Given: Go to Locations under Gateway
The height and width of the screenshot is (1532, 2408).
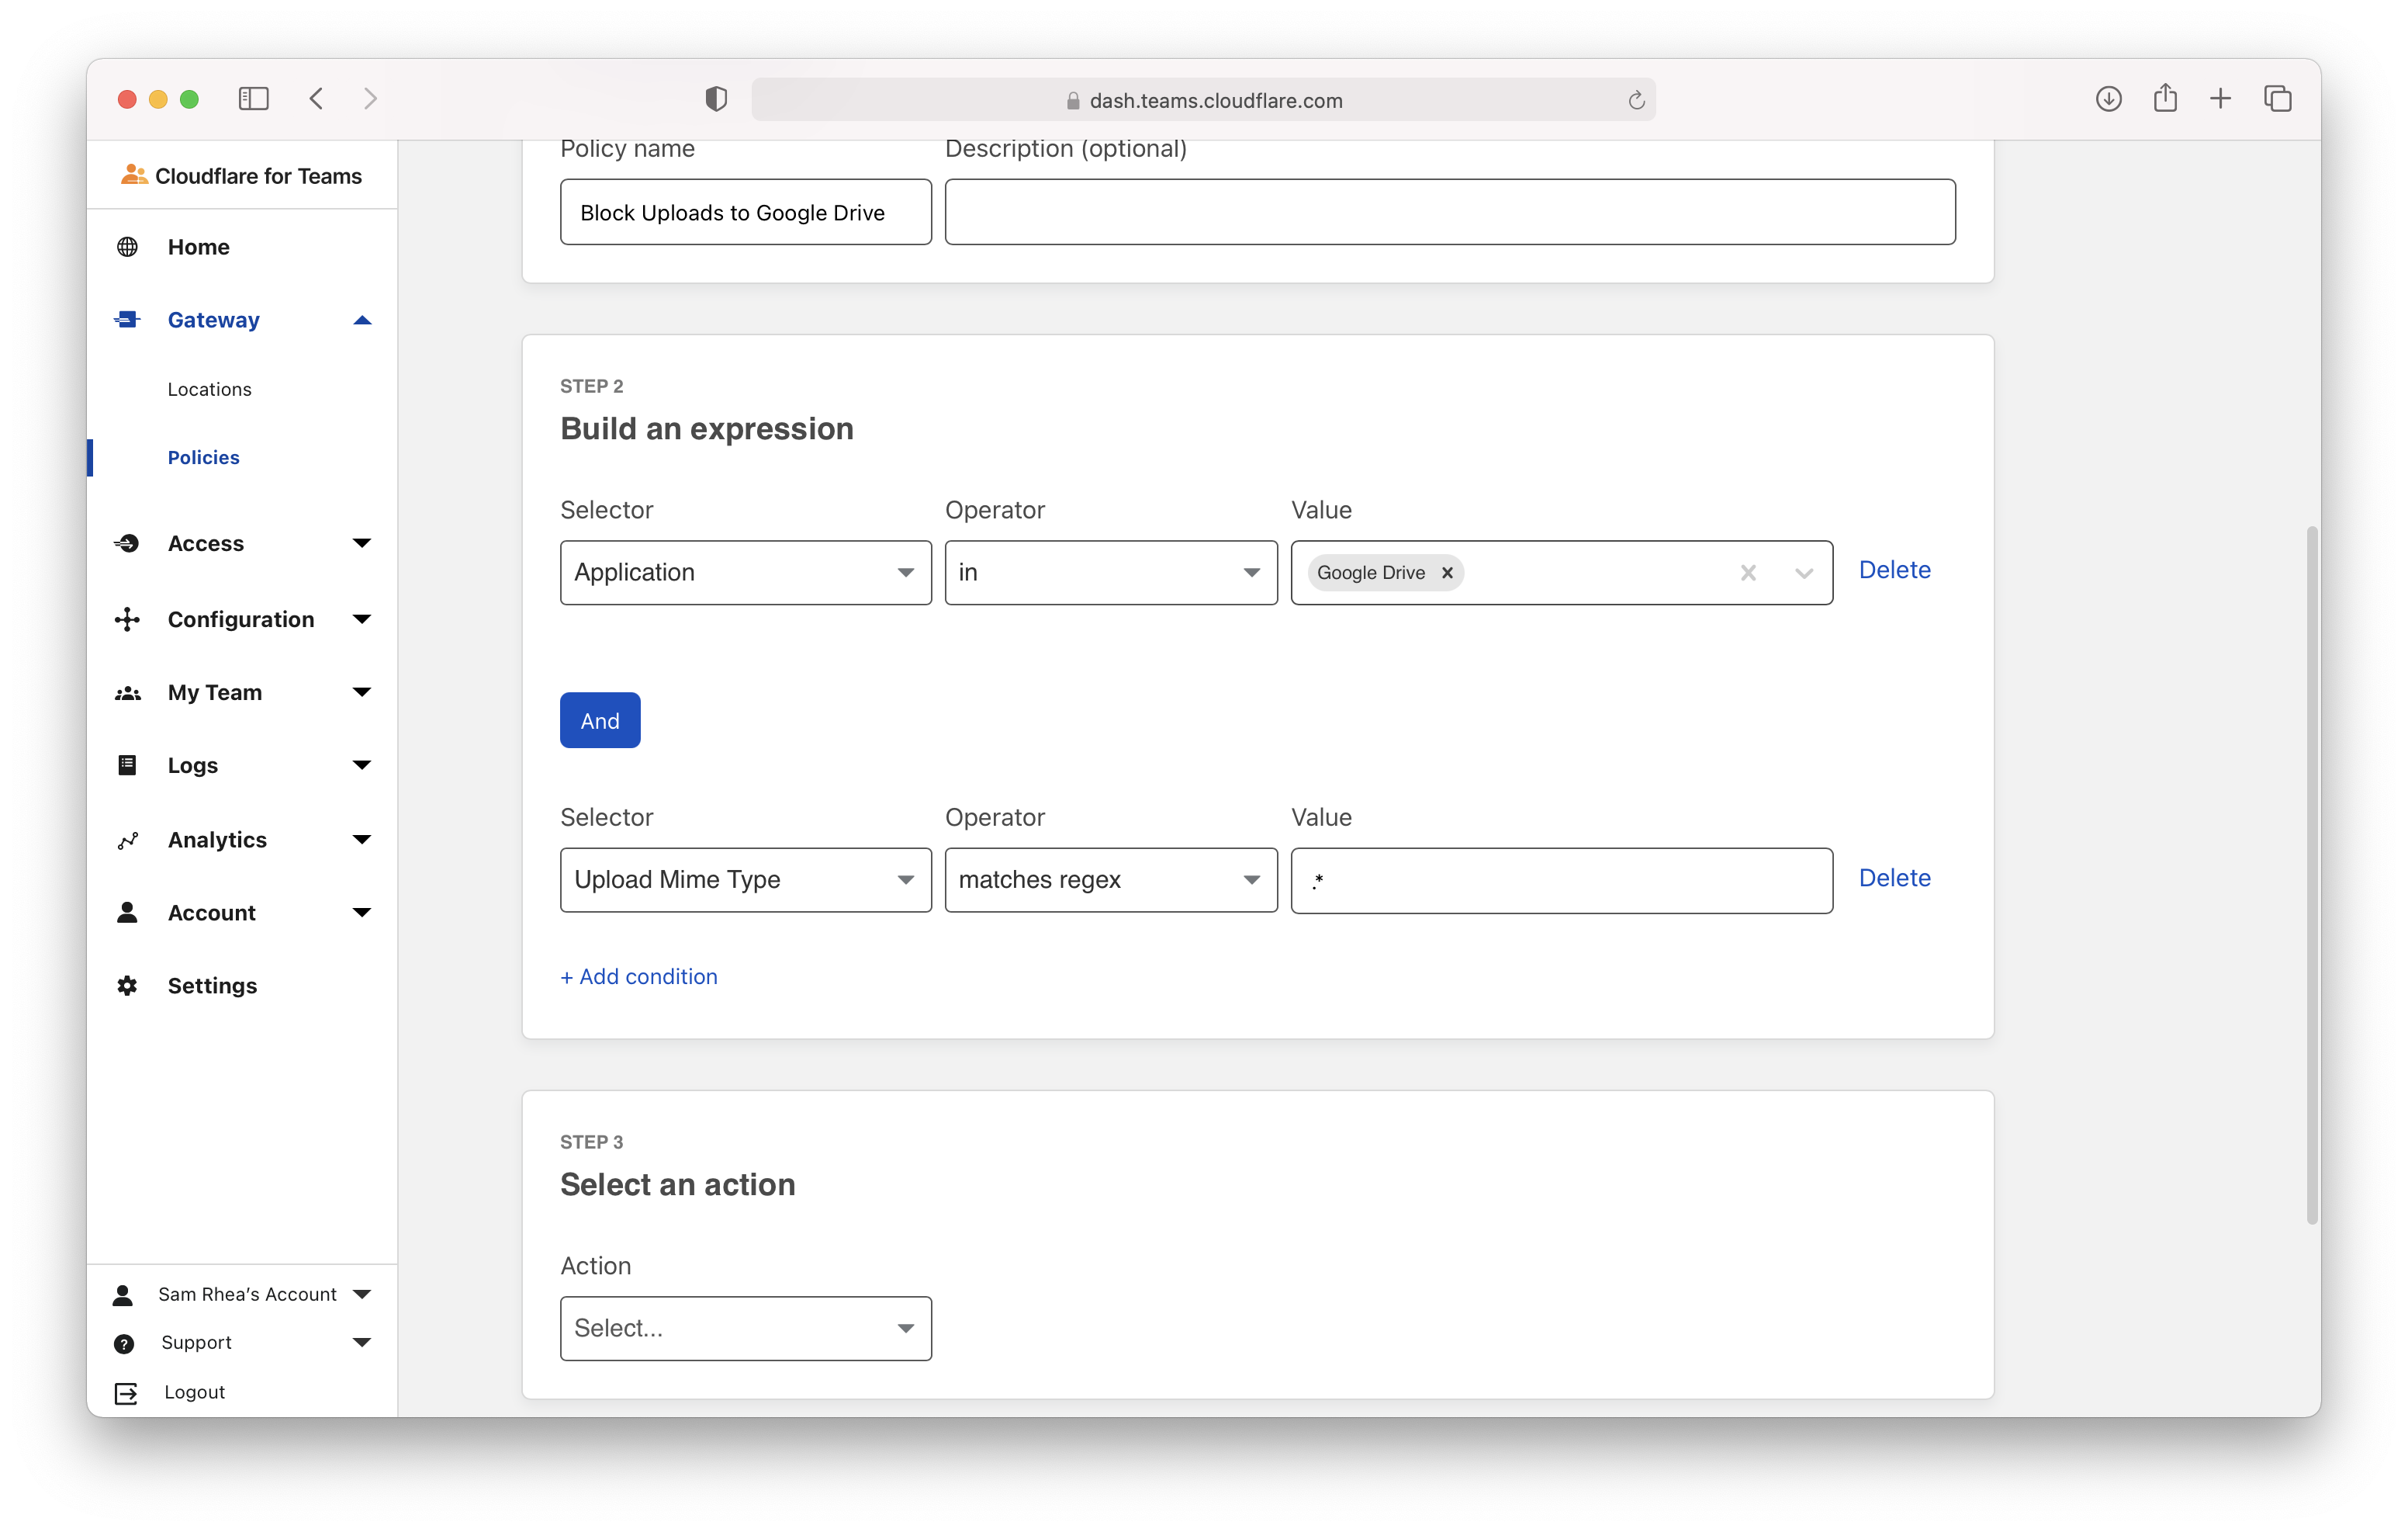Looking at the screenshot, I should point(210,390).
